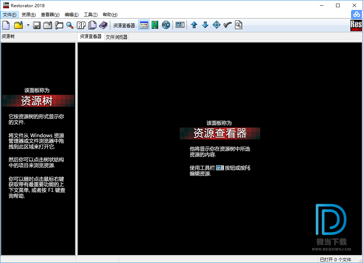Open the magnifier search tool
The height and width of the screenshot is (263, 363).
click(x=70, y=25)
